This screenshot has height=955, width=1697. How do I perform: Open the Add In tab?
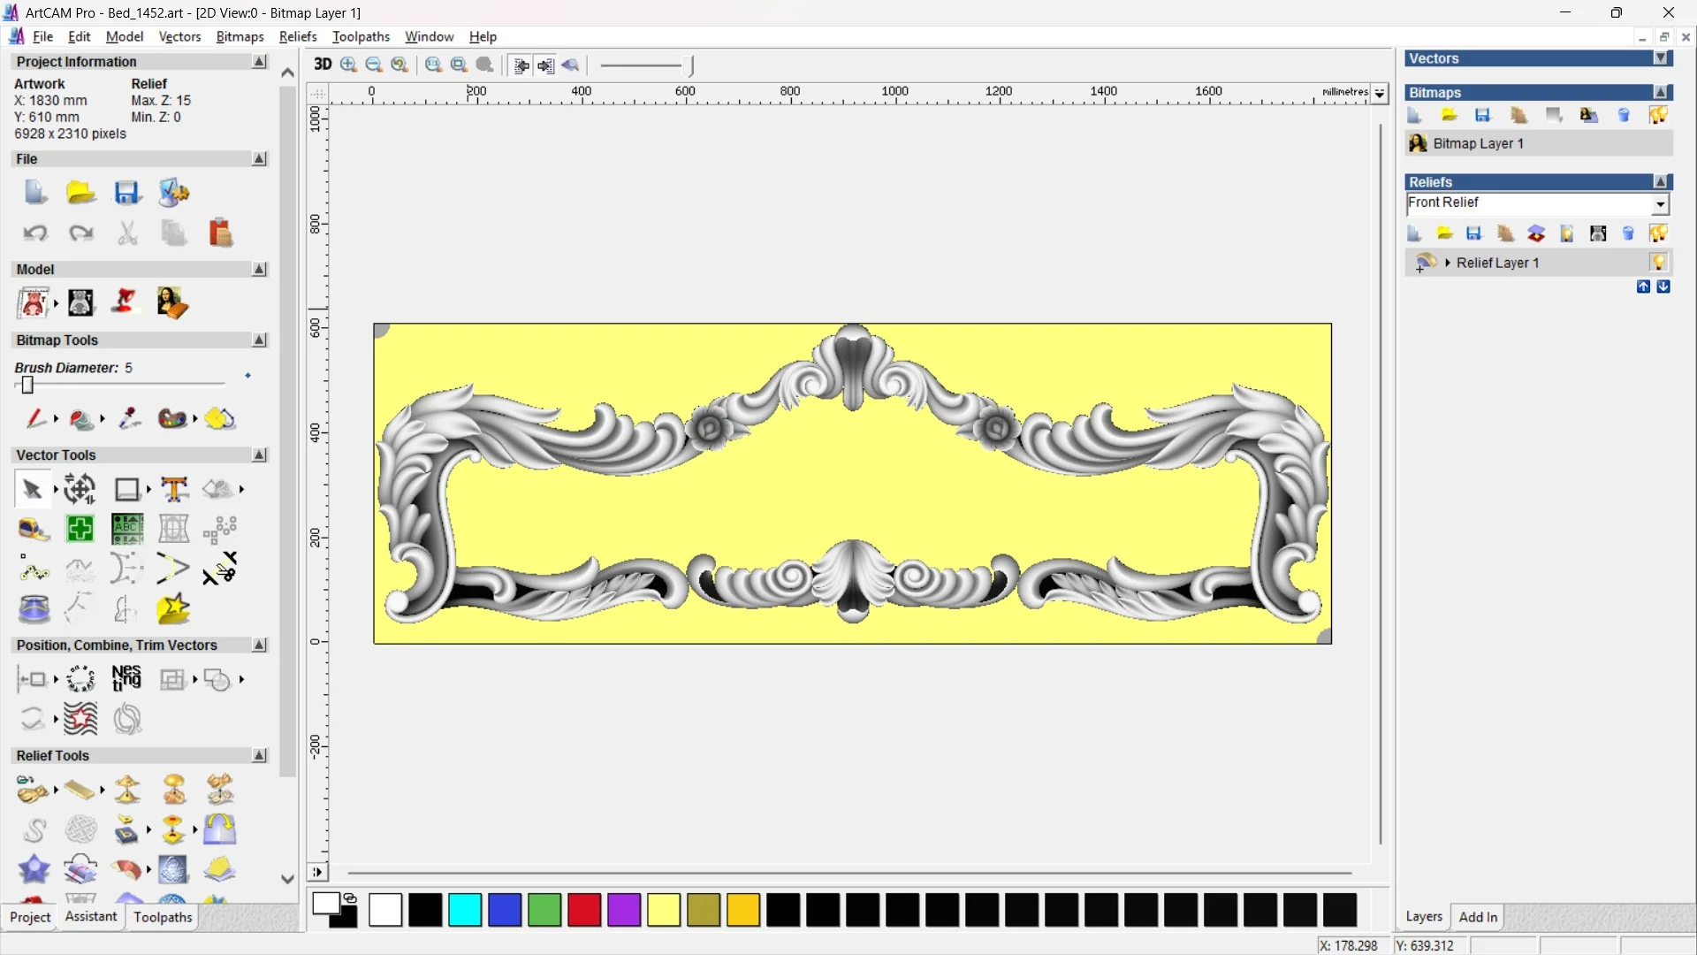tap(1478, 917)
